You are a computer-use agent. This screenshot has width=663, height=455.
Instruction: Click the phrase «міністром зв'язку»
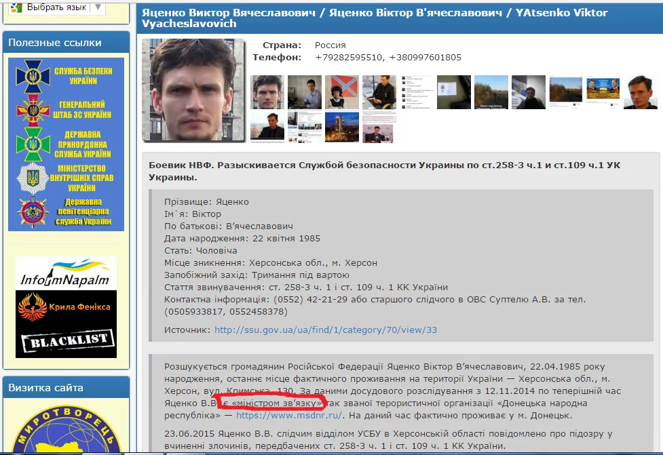276,403
